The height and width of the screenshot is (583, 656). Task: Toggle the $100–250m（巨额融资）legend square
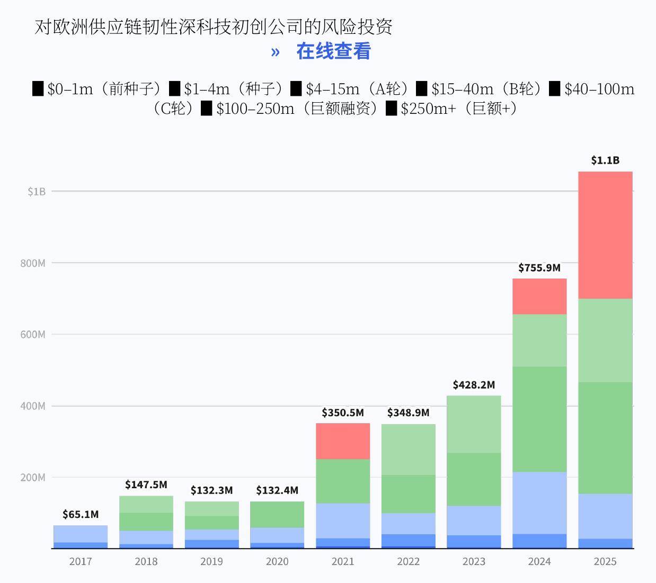pyautogui.click(x=207, y=108)
